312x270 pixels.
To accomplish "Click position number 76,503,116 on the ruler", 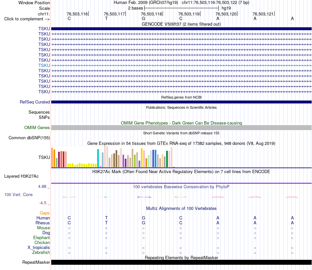I will tap(77, 14).
